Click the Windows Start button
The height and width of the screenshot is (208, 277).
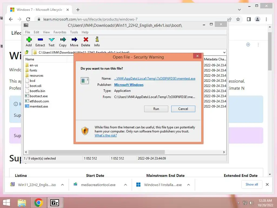(6, 203)
